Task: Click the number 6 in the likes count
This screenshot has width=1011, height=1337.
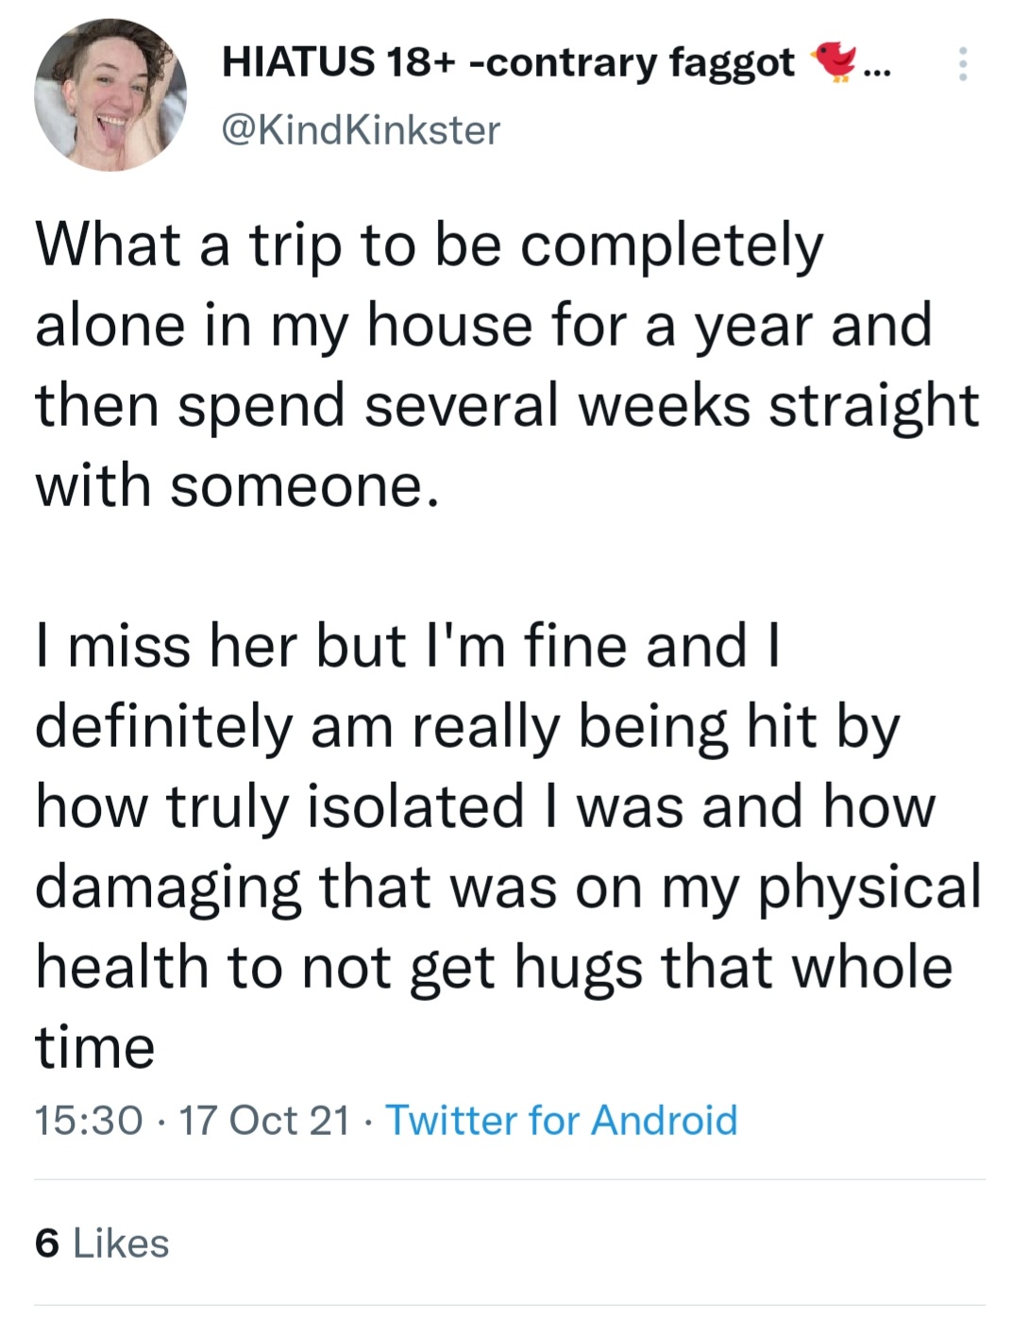Action: pos(47,1244)
